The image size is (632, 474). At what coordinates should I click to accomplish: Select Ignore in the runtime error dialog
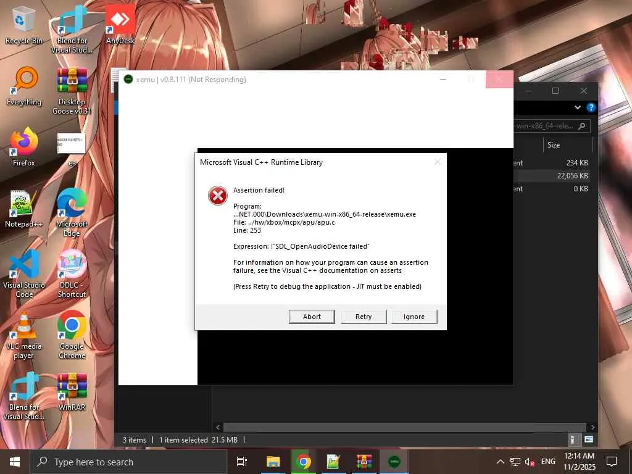(414, 317)
